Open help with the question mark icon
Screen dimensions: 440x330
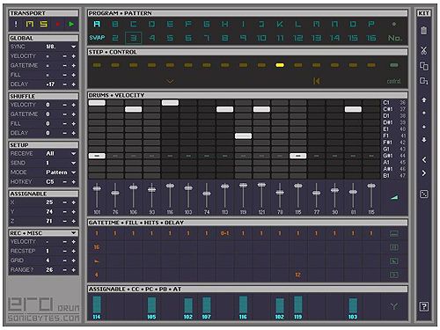(424, 307)
